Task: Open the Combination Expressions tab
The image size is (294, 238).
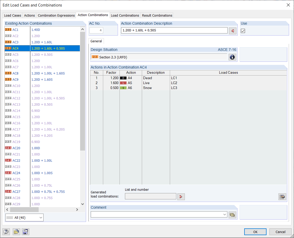Action: pos(56,15)
